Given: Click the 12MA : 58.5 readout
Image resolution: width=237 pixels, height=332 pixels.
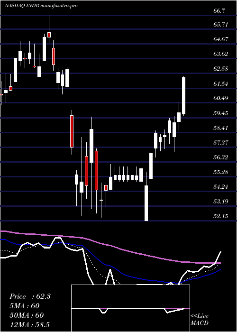Looking at the screenshot, I should [x=29, y=324].
